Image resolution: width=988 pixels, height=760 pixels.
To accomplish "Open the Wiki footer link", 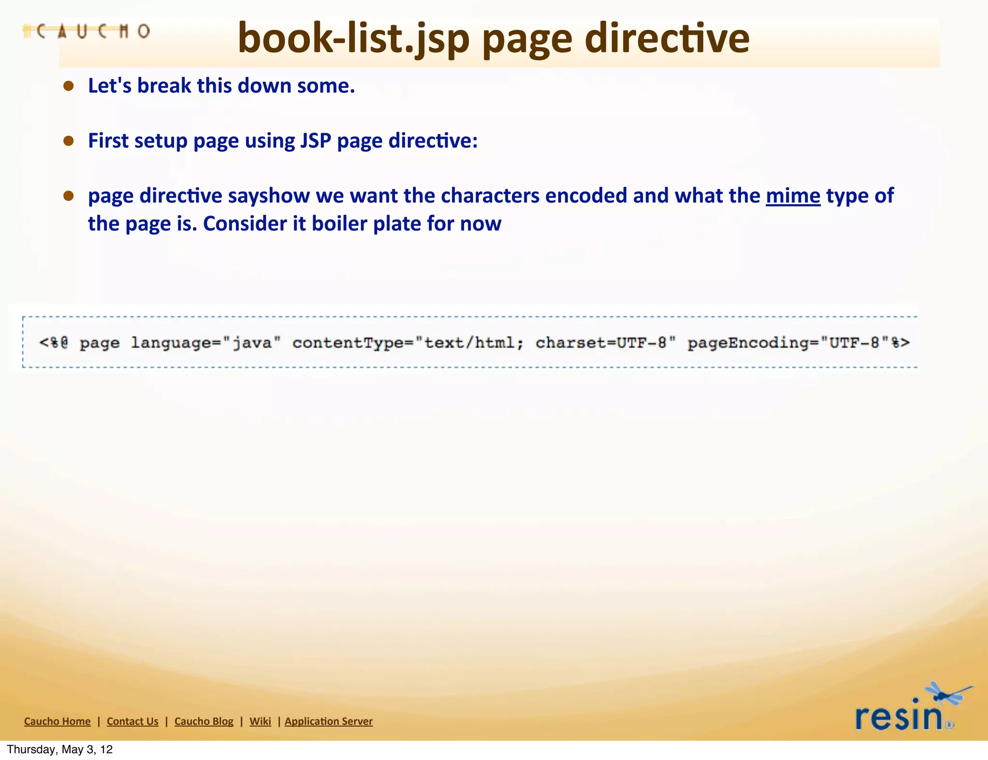I will [x=260, y=721].
